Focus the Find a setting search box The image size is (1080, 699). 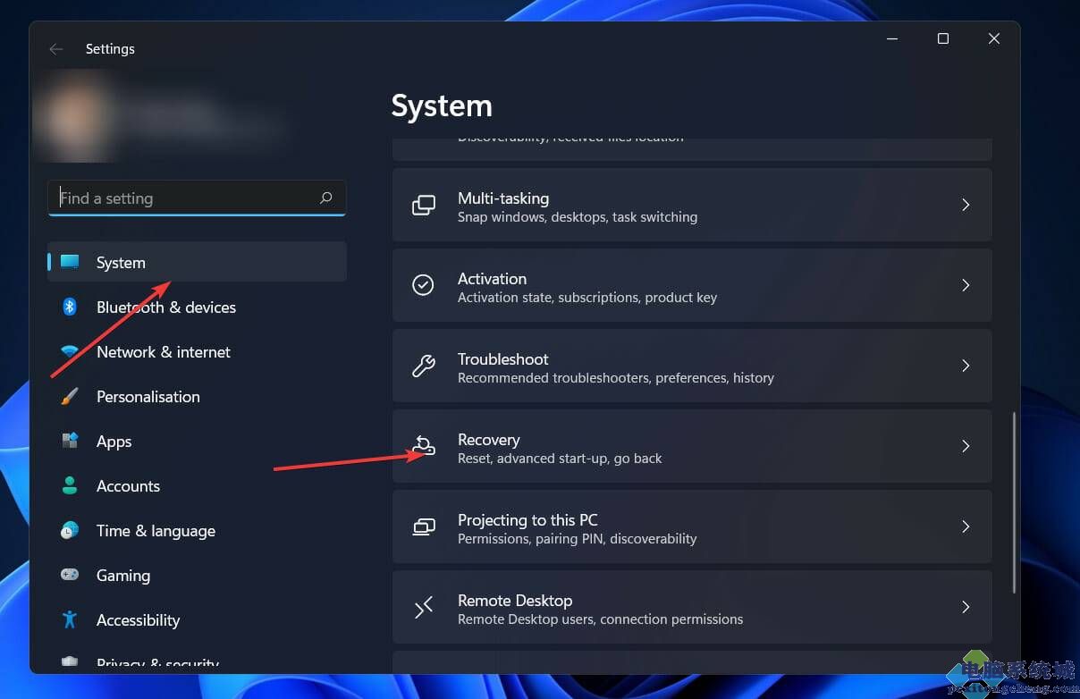[x=197, y=198]
